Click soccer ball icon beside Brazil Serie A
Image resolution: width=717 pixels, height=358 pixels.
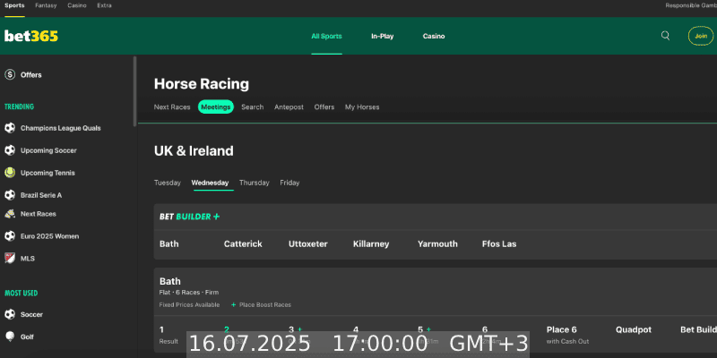point(10,195)
